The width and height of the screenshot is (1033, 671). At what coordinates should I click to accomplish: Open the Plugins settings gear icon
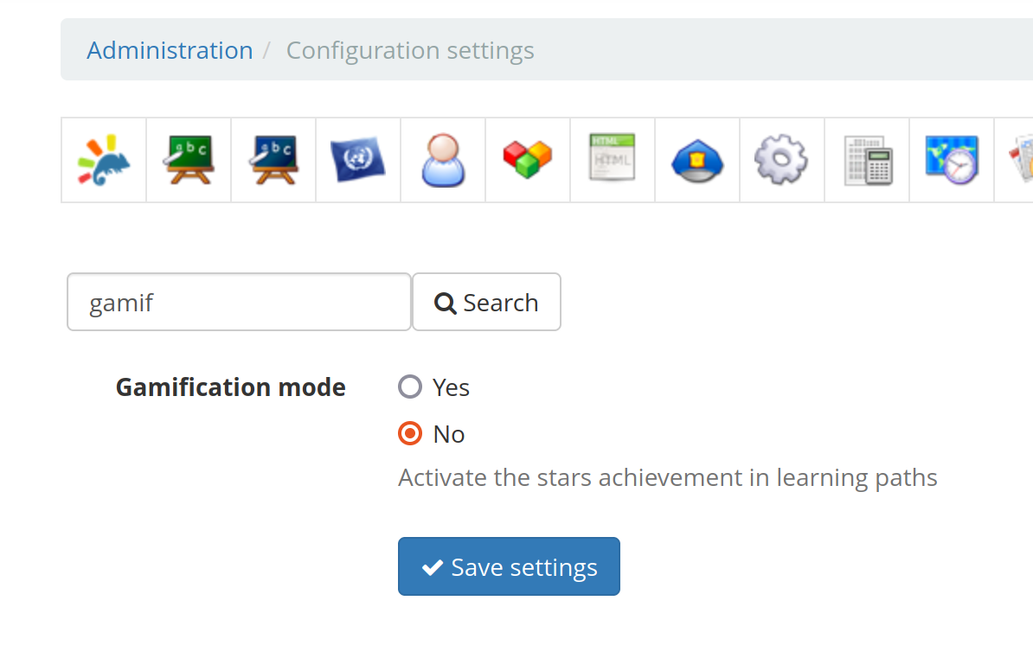781,160
